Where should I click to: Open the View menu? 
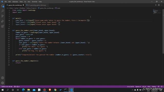coord(21,2)
